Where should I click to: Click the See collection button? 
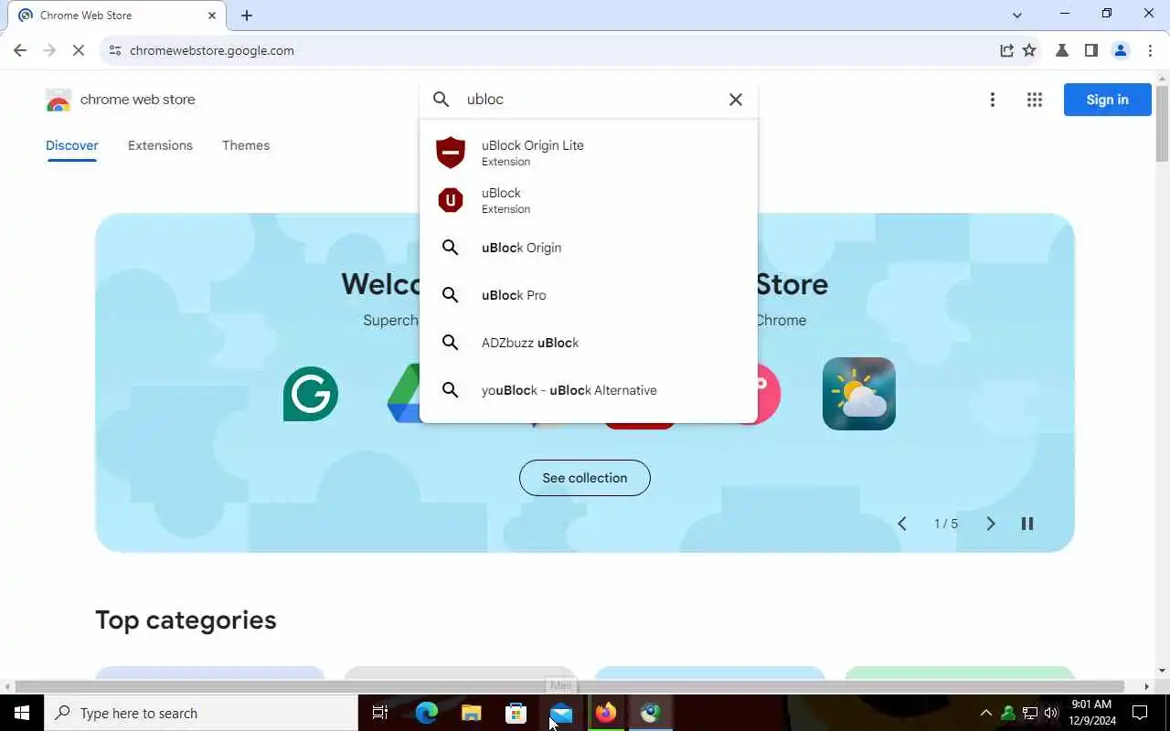click(x=585, y=478)
